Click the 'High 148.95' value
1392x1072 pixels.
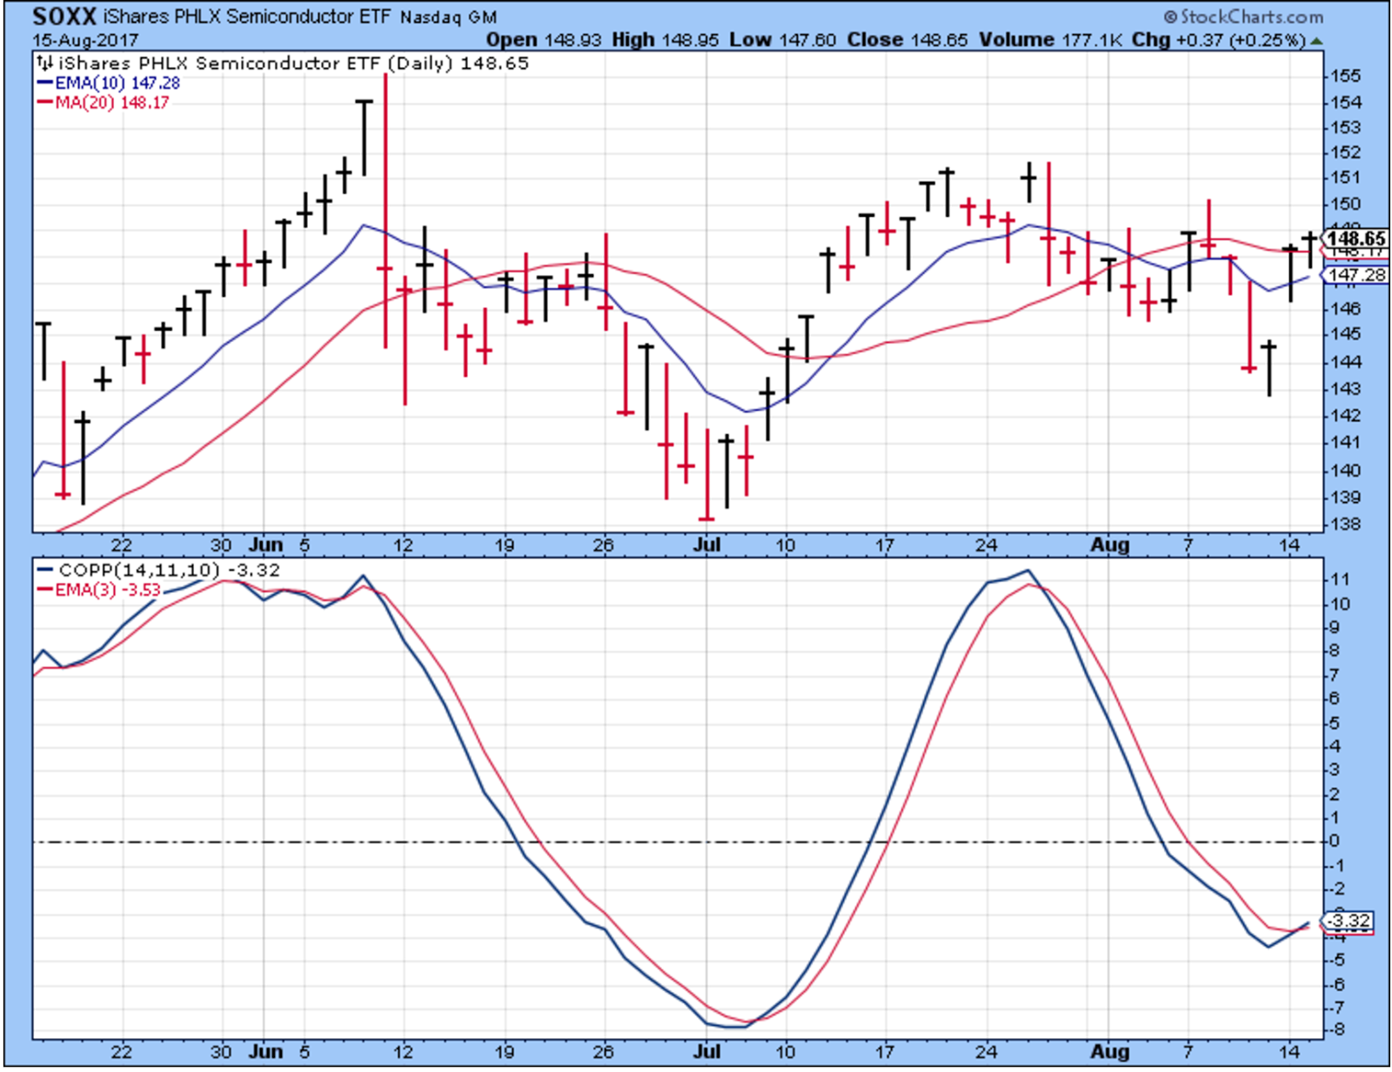(666, 40)
